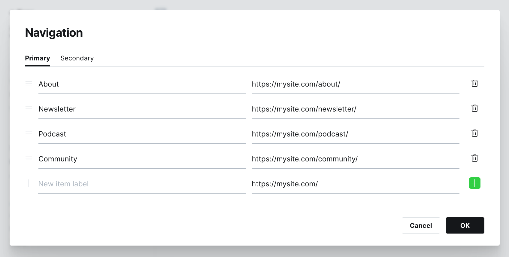Image resolution: width=509 pixels, height=257 pixels.
Task: Delete the Community navigation item
Action: [x=474, y=158]
